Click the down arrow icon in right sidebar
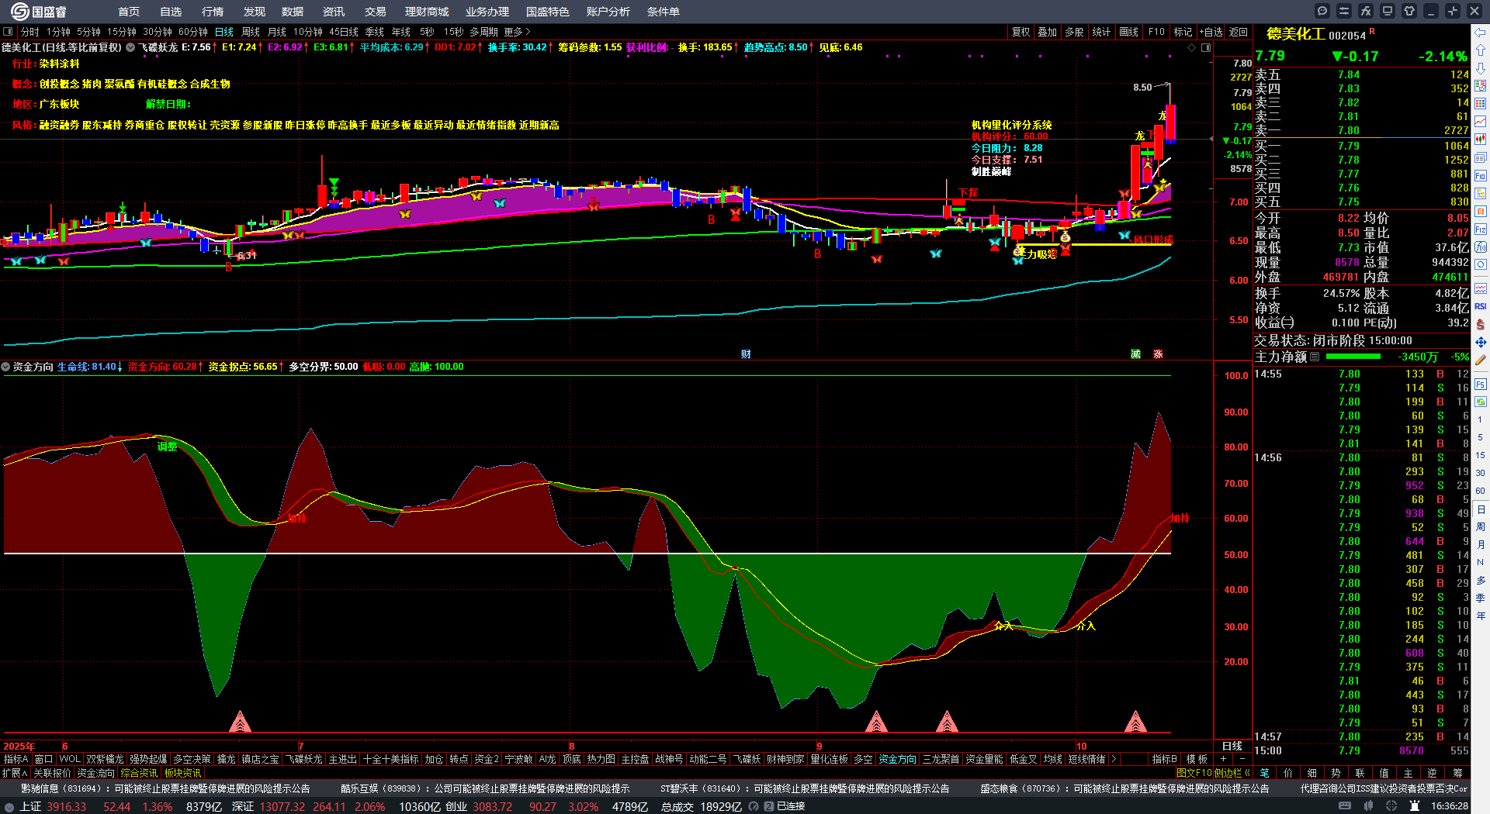This screenshot has height=814, width=1490. (1481, 67)
